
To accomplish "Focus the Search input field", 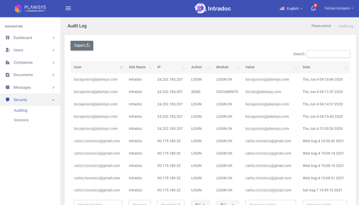I will click(x=328, y=54).
